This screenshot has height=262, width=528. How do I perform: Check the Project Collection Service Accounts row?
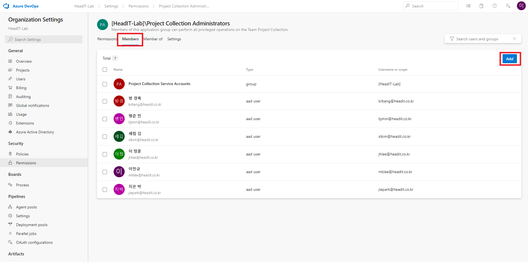pos(105,84)
